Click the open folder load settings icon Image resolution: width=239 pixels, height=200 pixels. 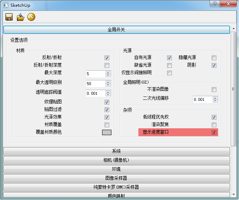[20, 17]
